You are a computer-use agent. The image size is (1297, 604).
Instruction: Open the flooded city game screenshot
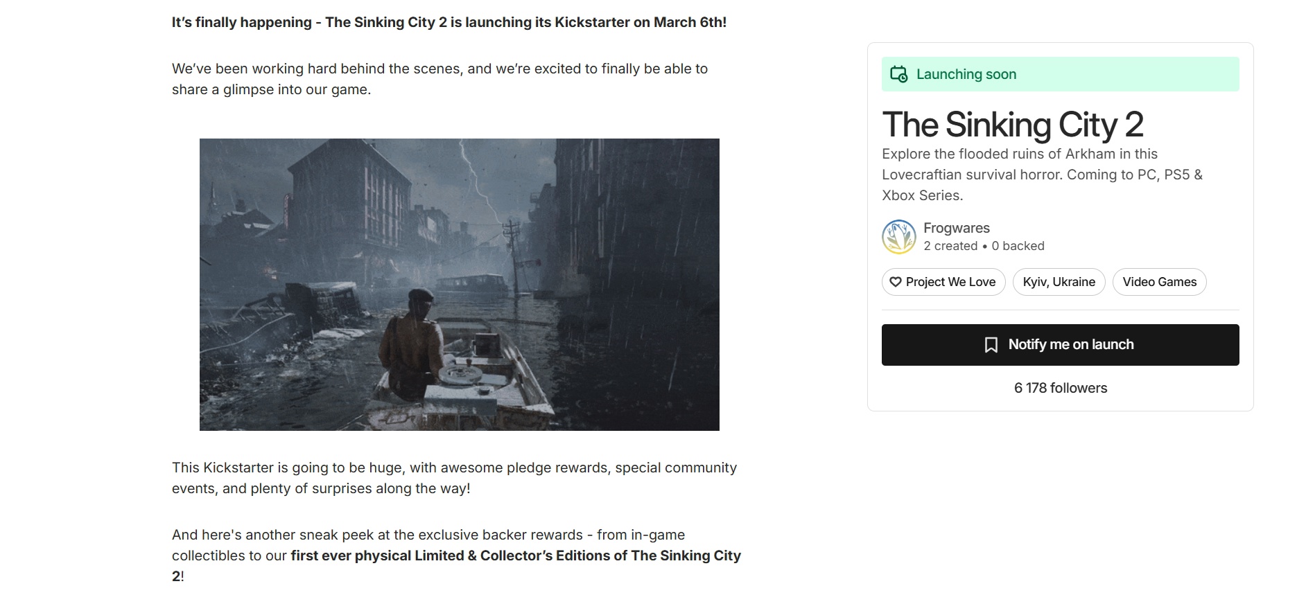click(459, 284)
